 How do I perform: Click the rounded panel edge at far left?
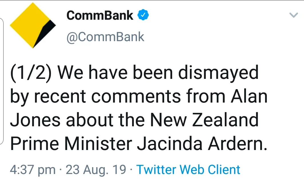coord(2,80)
